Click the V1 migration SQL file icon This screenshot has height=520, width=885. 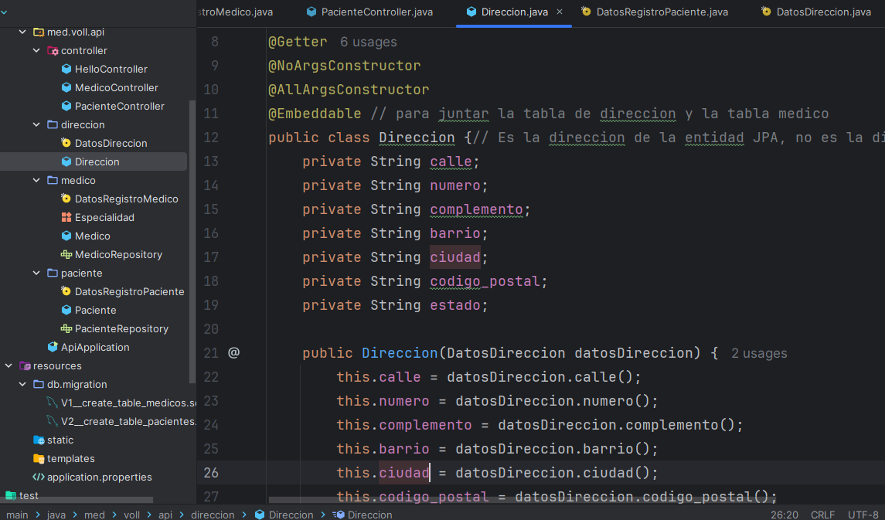[x=52, y=403]
